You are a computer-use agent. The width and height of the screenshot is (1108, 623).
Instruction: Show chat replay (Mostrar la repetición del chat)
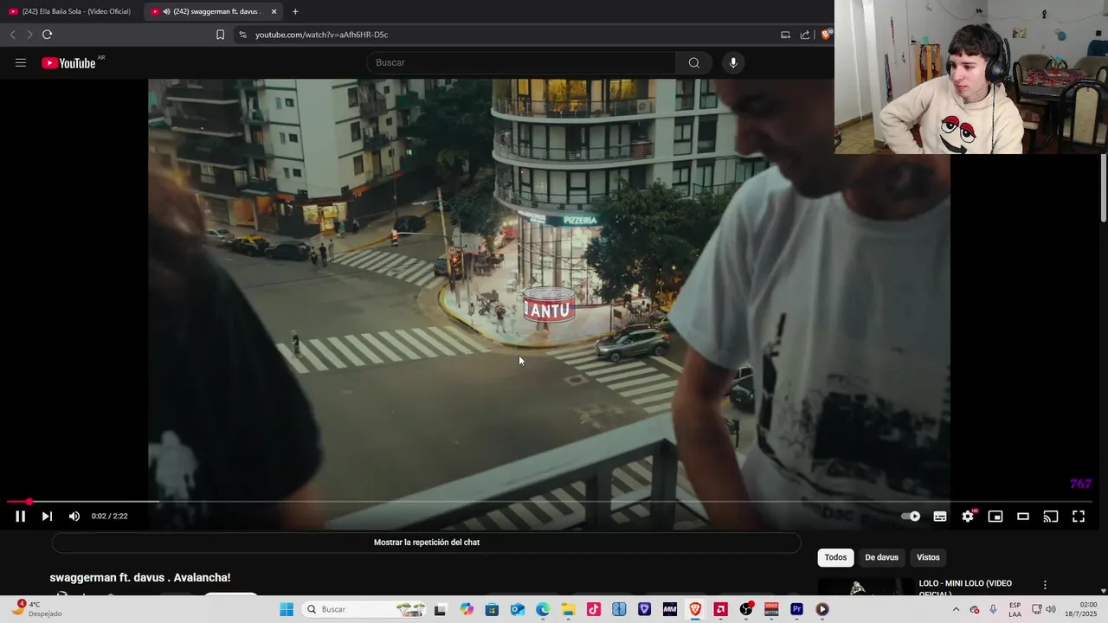pyautogui.click(x=427, y=543)
